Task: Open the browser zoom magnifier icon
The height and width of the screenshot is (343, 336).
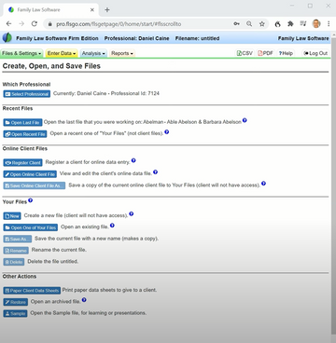Action: tap(249, 24)
